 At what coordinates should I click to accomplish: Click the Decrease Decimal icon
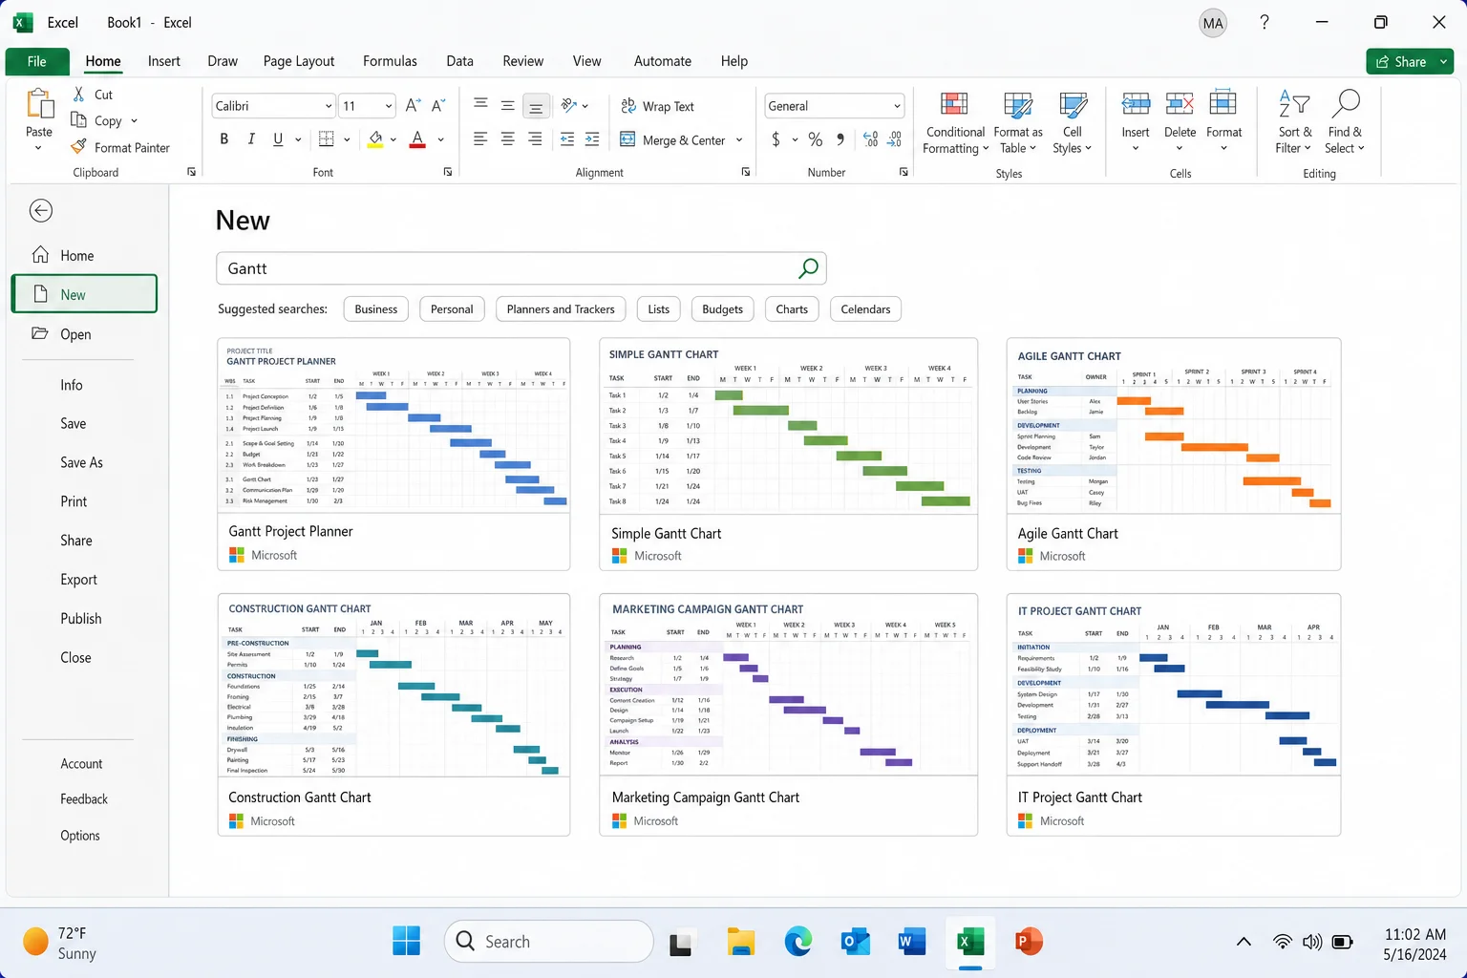(x=894, y=139)
